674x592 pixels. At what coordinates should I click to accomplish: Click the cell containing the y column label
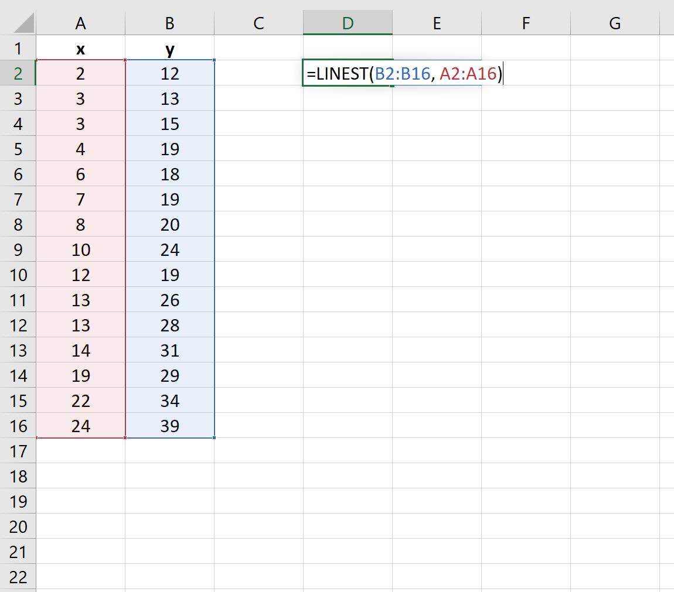169,48
